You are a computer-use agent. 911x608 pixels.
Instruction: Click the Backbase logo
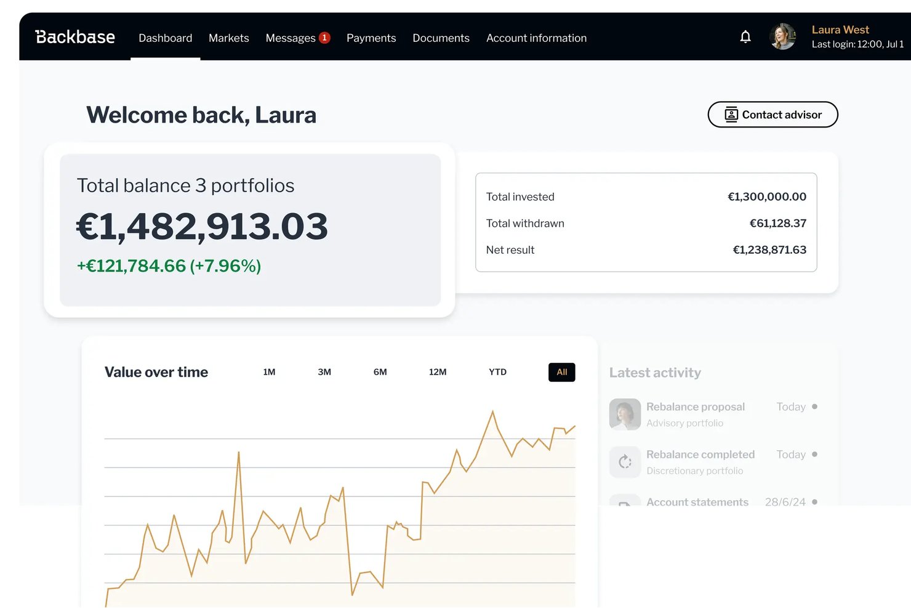tap(75, 37)
